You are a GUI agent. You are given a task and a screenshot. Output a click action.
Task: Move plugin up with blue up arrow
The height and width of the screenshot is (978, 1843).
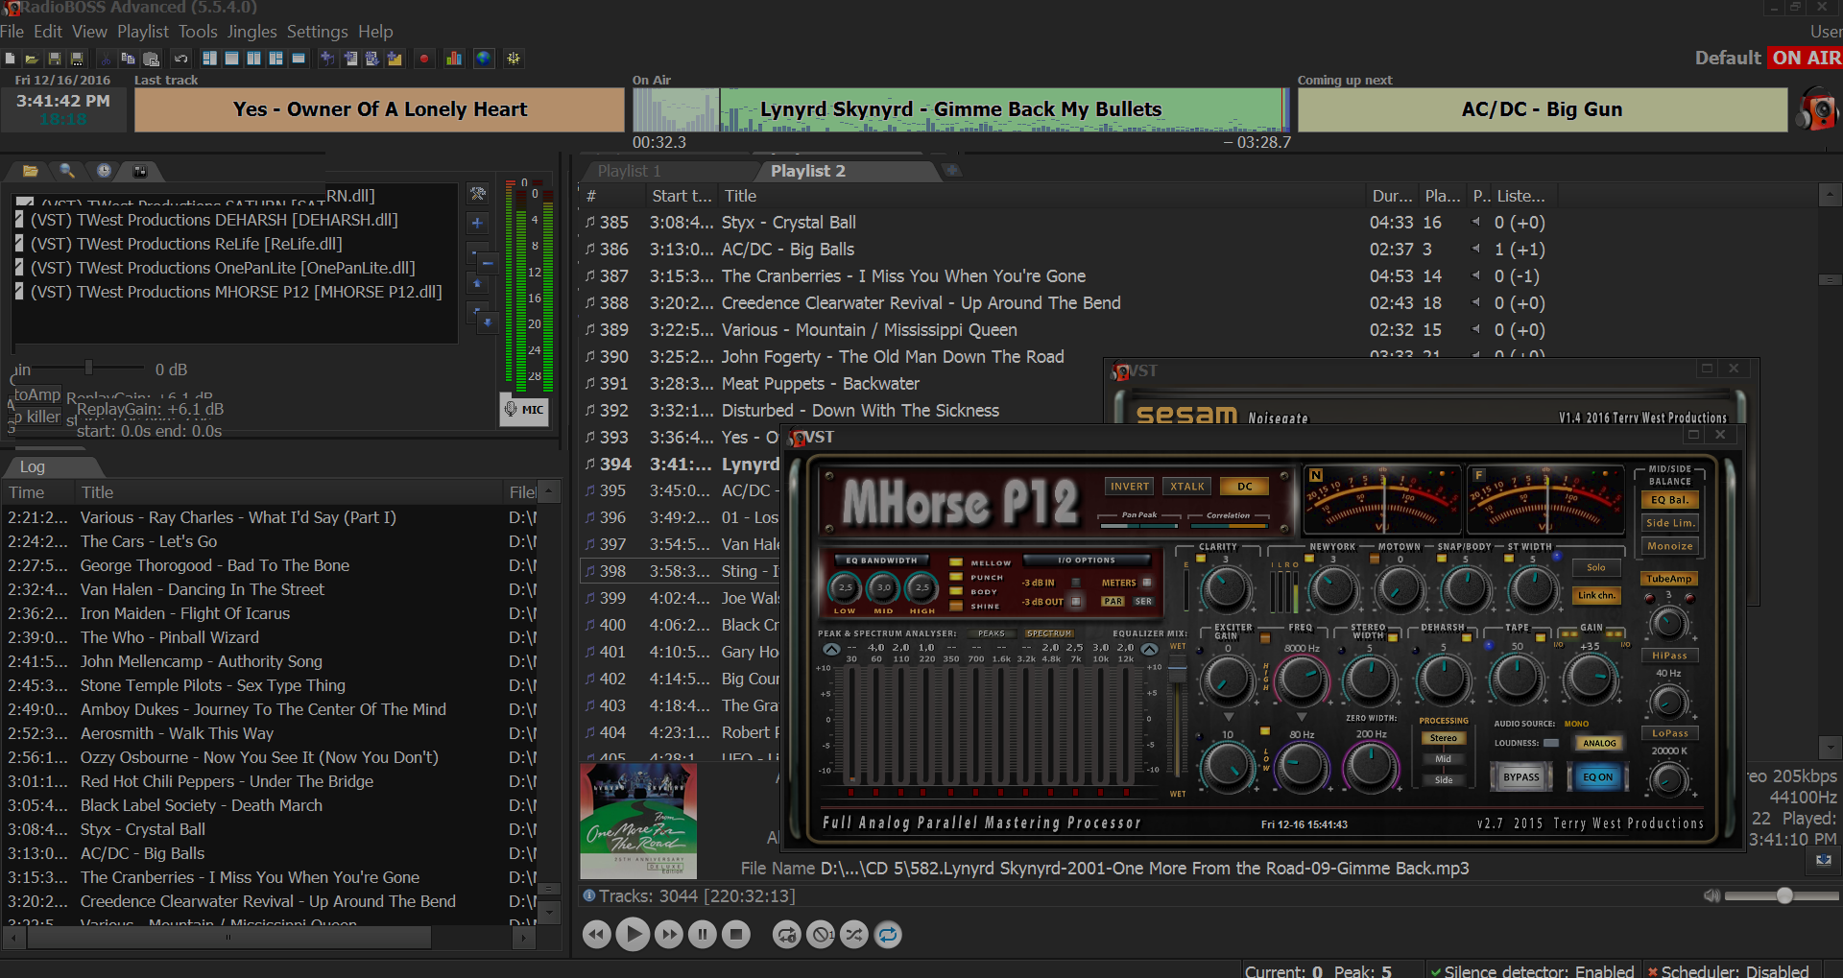(478, 284)
